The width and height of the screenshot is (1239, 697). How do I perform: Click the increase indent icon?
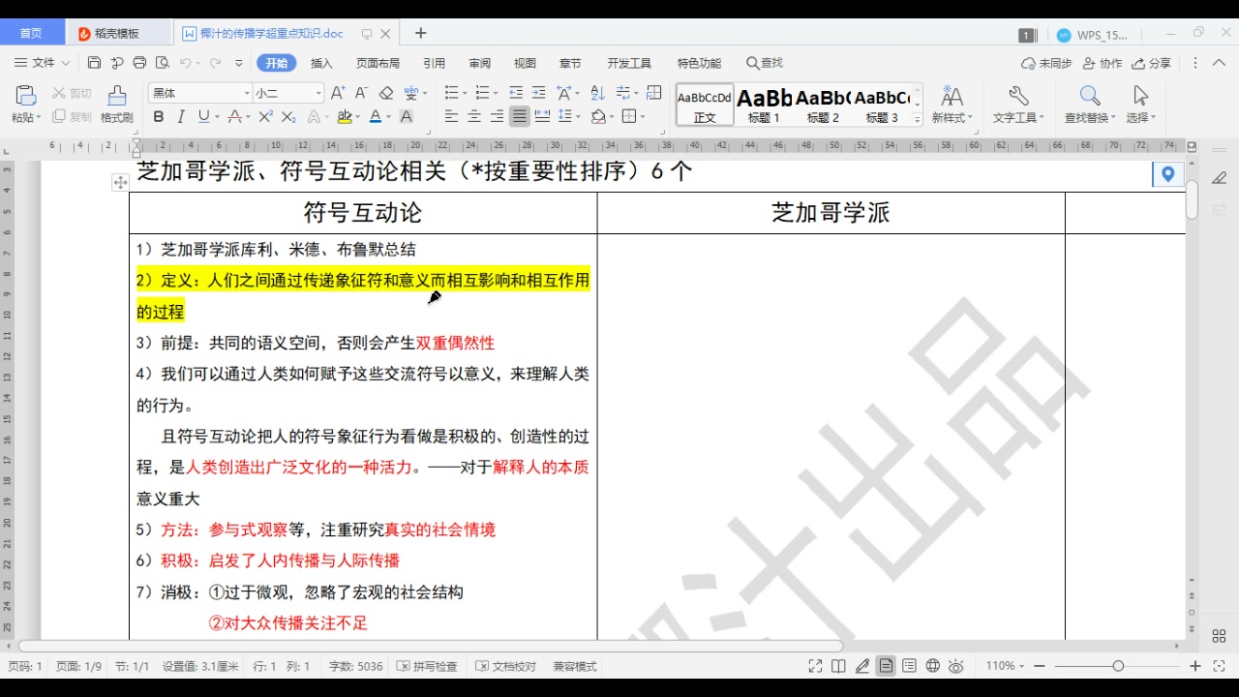[539, 93]
